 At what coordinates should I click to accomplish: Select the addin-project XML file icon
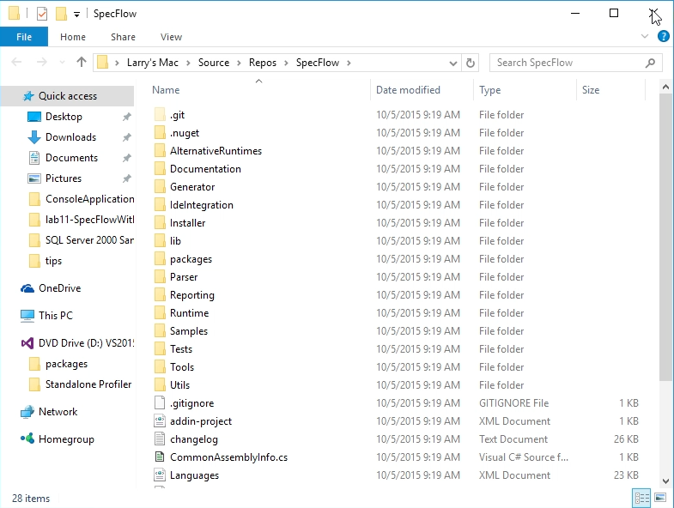160,421
